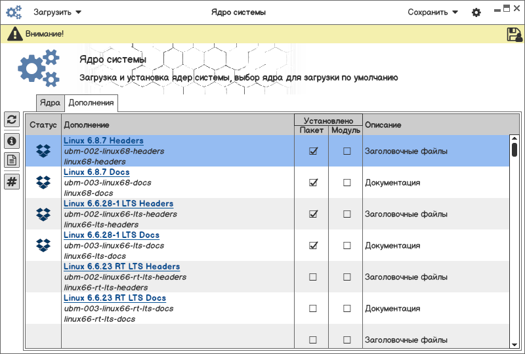This screenshot has width=525, height=354.
Task: Open the settings gear in the title bar
Action: click(476, 12)
